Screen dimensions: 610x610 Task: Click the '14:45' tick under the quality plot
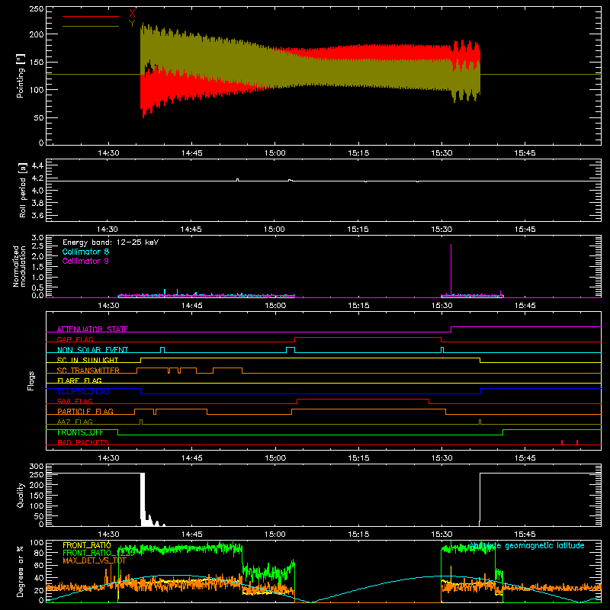(192, 535)
